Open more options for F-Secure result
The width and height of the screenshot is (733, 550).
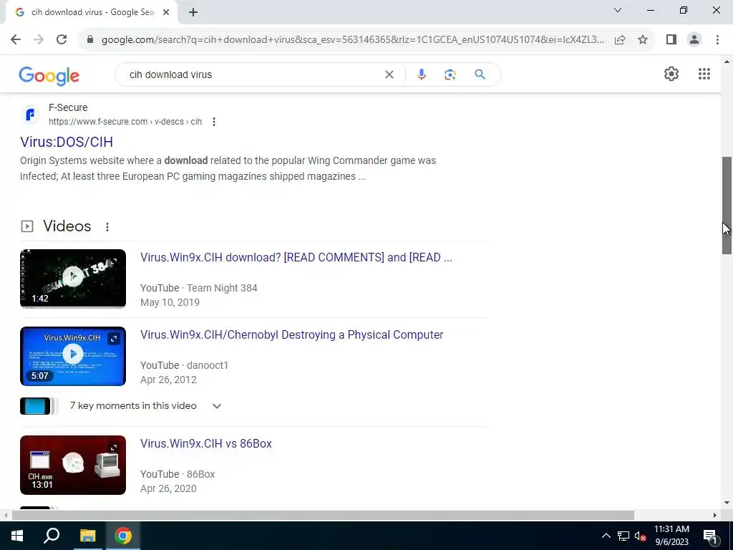click(x=213, y=122)
